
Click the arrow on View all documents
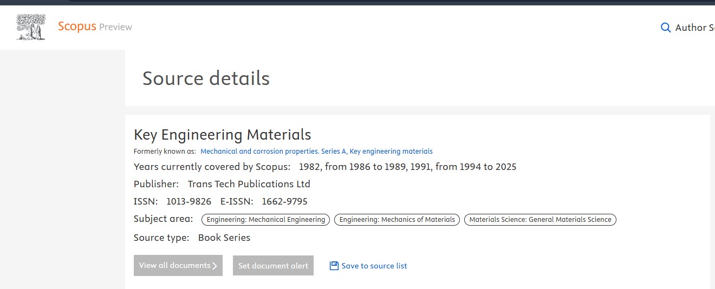[215, 266]
